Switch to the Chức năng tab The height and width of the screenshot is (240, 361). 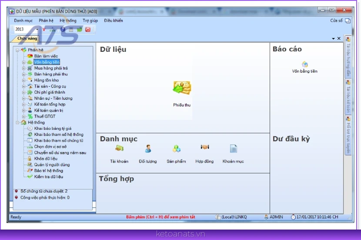pos(27,38)
